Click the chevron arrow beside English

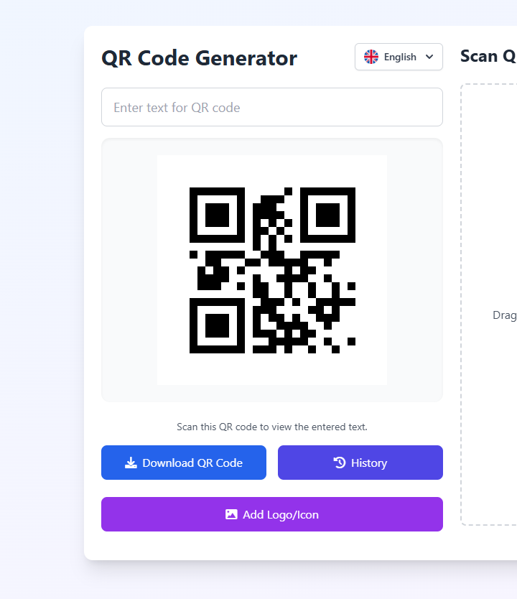(x=429, y=57)
